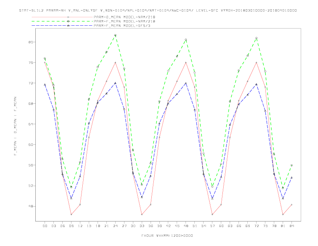Screen dimensions: 318x246
Task: Click x-axis forecast hour label 84
Action: [x=291, y=226]
